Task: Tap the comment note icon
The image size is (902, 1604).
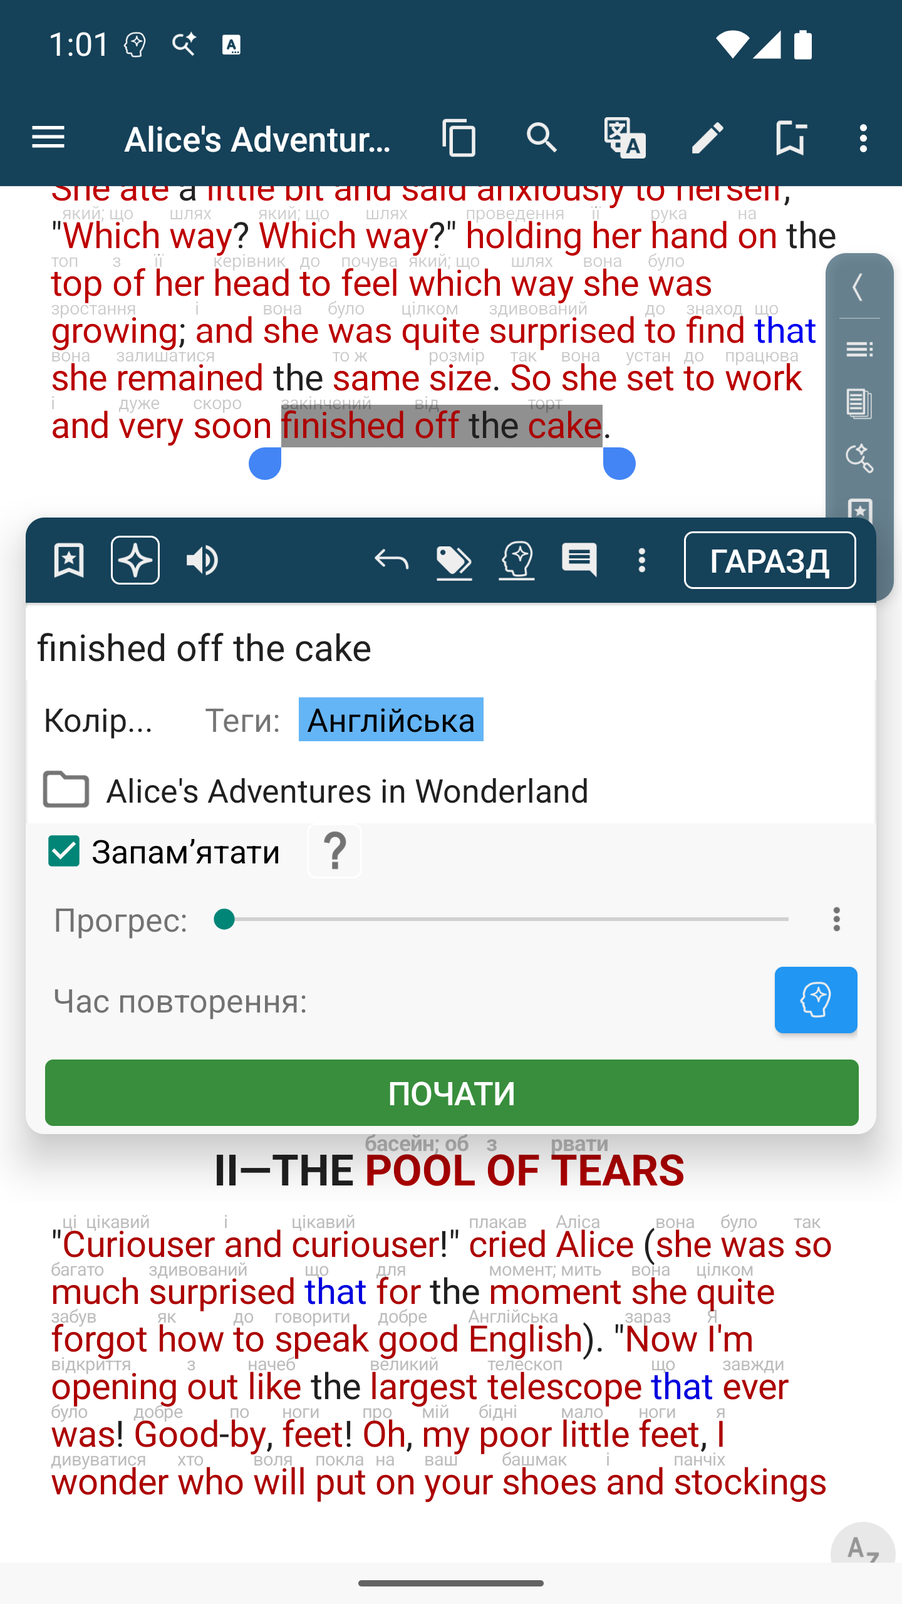Action: pyautogui.click(x=579, y=560)
